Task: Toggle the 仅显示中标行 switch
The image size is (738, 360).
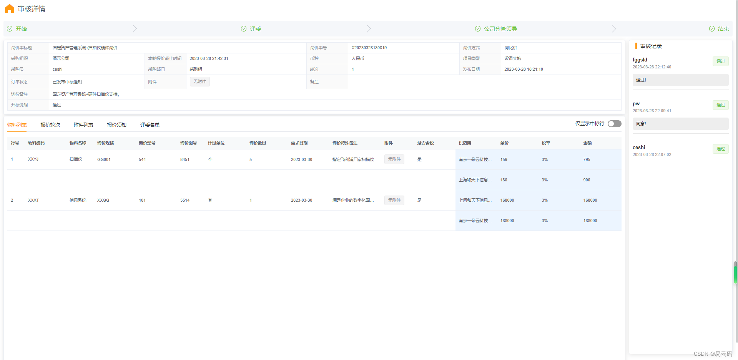Action: (614, 123)
